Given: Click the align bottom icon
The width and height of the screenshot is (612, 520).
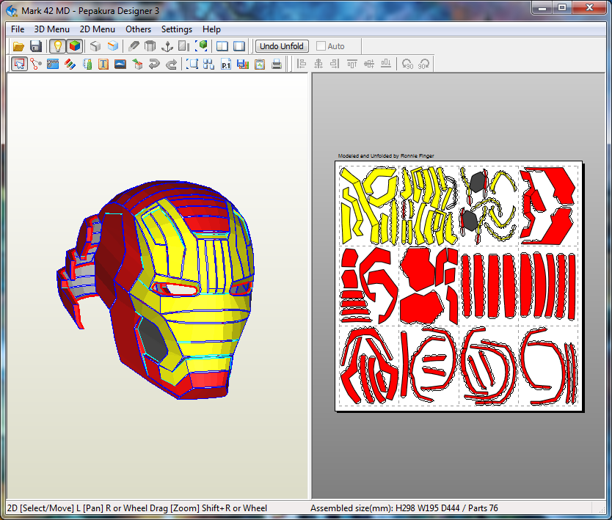Looking at the screenshot, I should click(386, 64).
